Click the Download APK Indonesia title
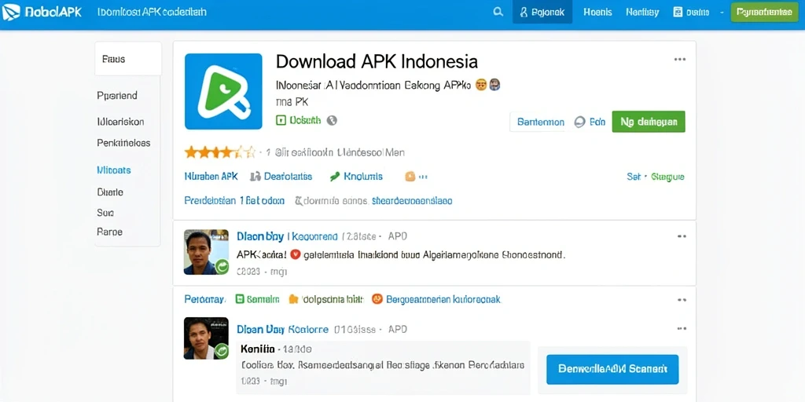 (377, 61)
